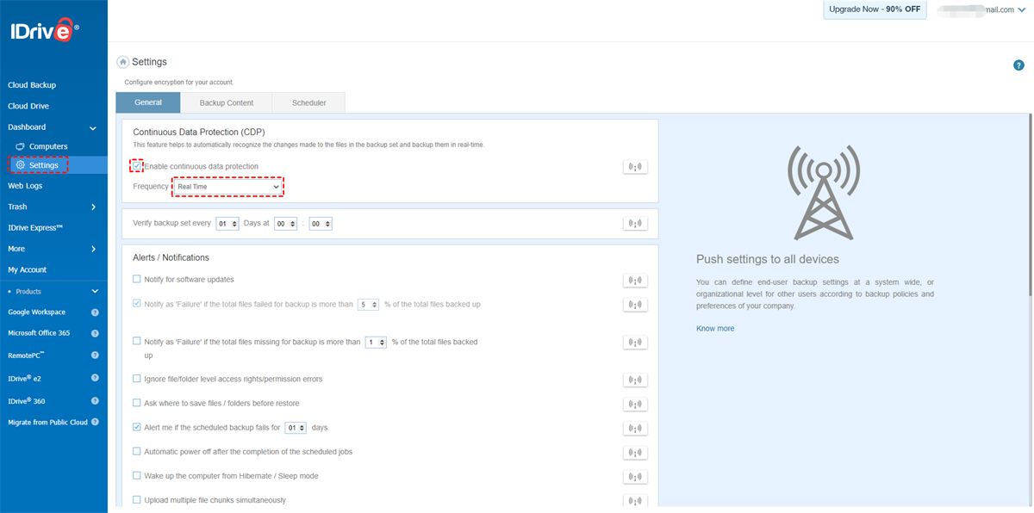Push the scheduled backup fails alert setting

coord(635,429)
